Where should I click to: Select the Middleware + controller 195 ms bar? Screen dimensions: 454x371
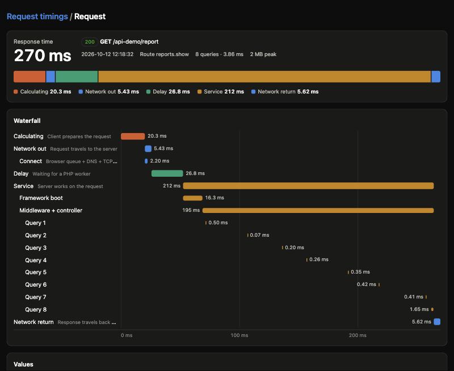(318, 210)
